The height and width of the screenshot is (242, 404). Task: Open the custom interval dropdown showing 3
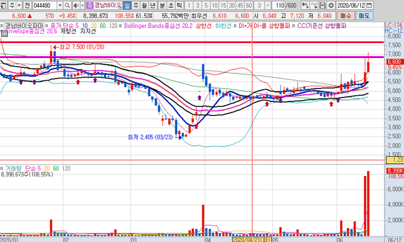click(268, 5)
